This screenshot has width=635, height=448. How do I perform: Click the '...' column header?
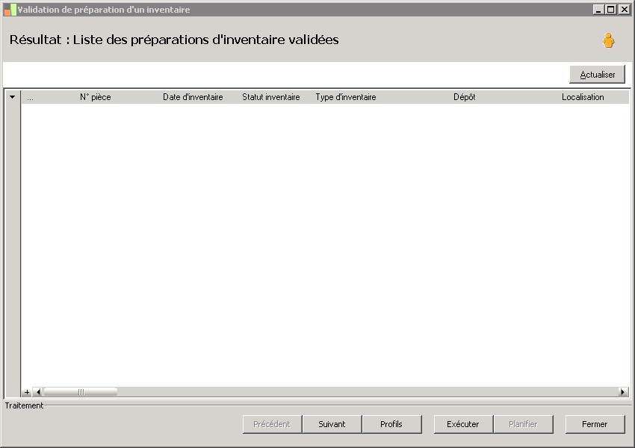coord(31,97)
